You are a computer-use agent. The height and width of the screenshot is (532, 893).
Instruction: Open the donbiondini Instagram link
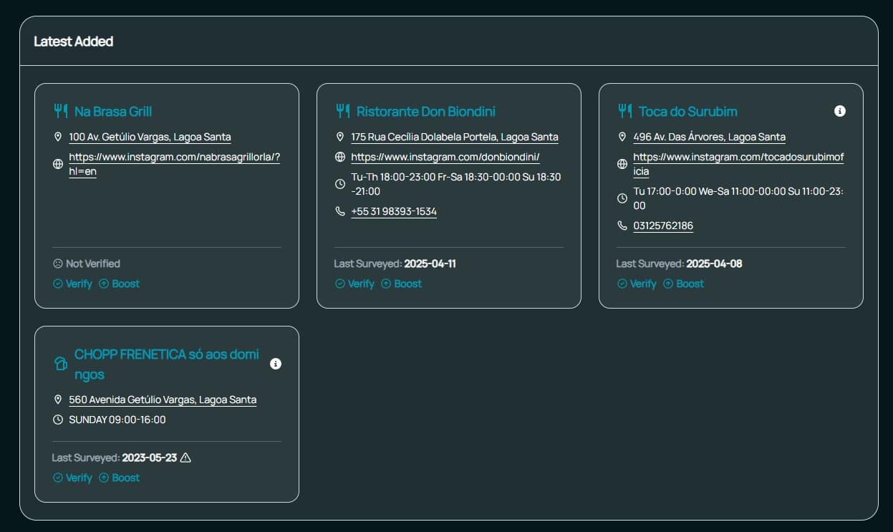coord(445,157)
